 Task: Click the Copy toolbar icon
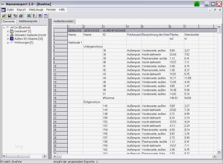[x=15, y=16]
